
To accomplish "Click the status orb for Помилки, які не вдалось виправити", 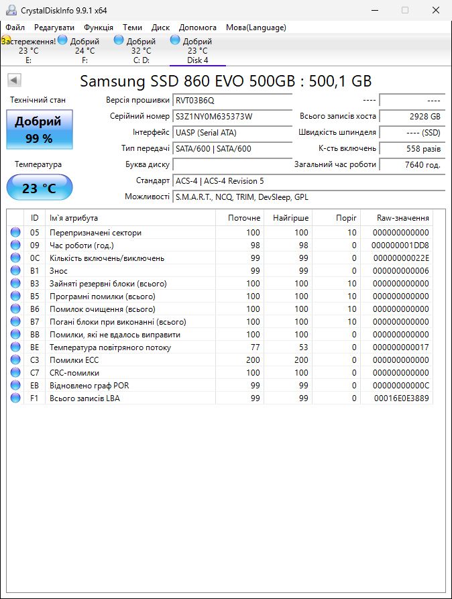I will (x=15, y=334).
